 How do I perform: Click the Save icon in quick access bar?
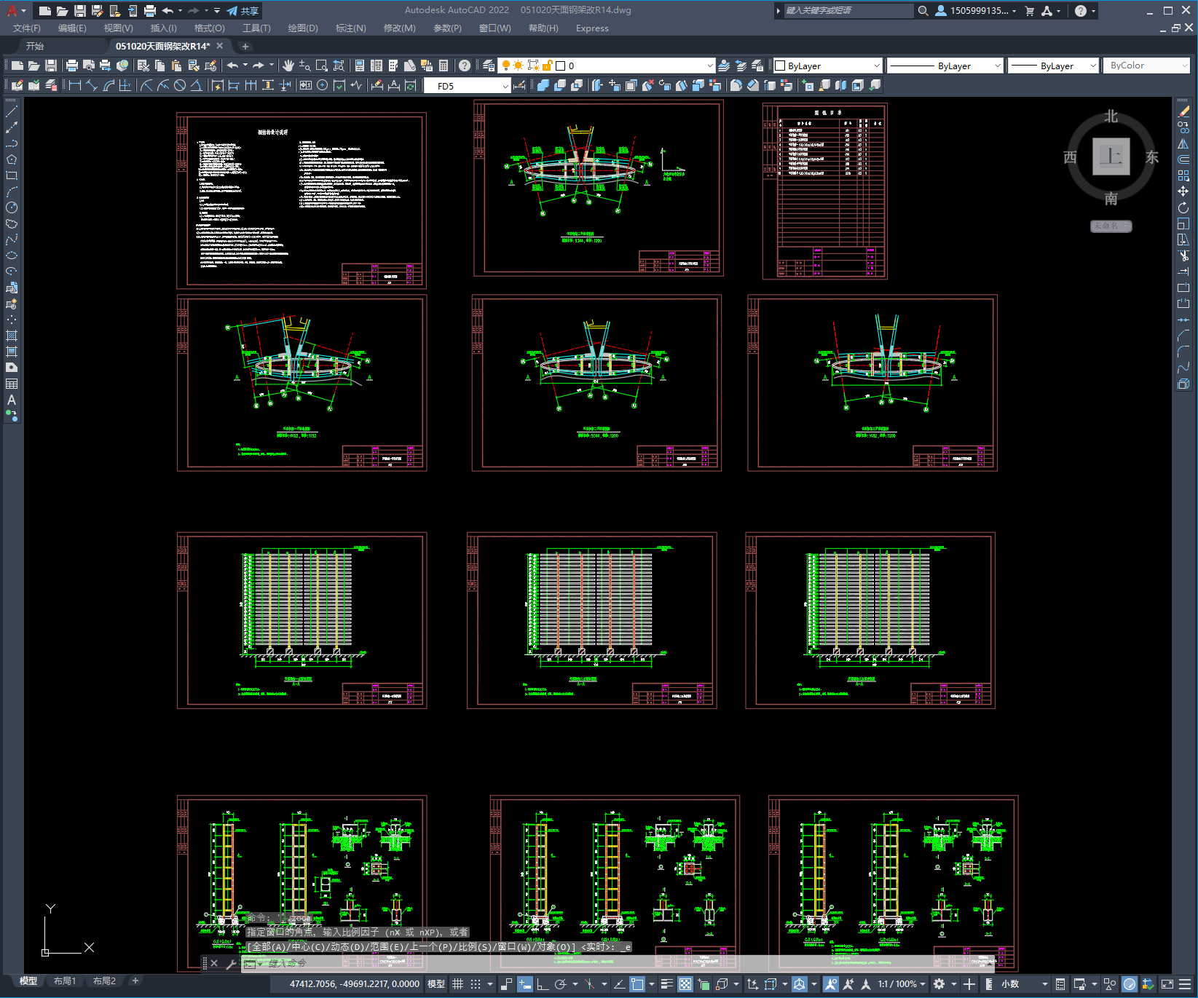(80, 11)
